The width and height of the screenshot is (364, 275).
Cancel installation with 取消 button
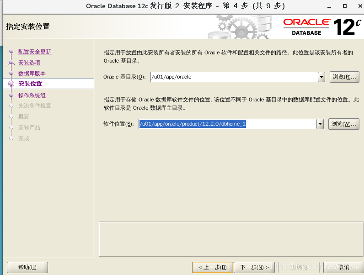click(x=343, y=267)
